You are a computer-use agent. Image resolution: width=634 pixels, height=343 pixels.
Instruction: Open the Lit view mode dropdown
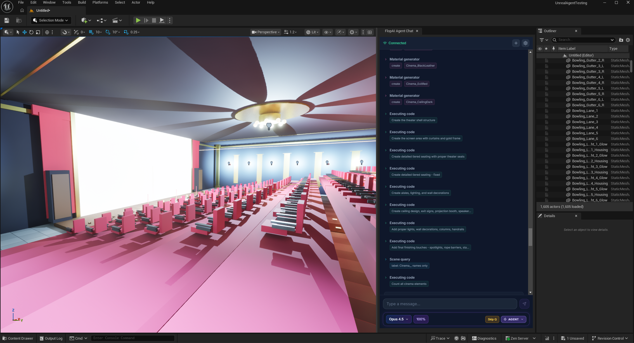pyautogui.click(x=312, y=32)
